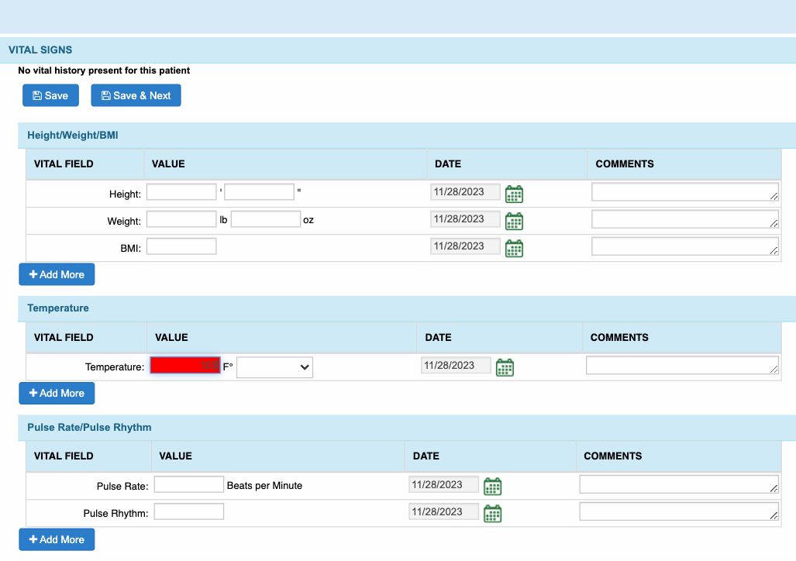Click the Temperature comments text area
The height and width of the screenshot is (561, 796).
(682, 365)
